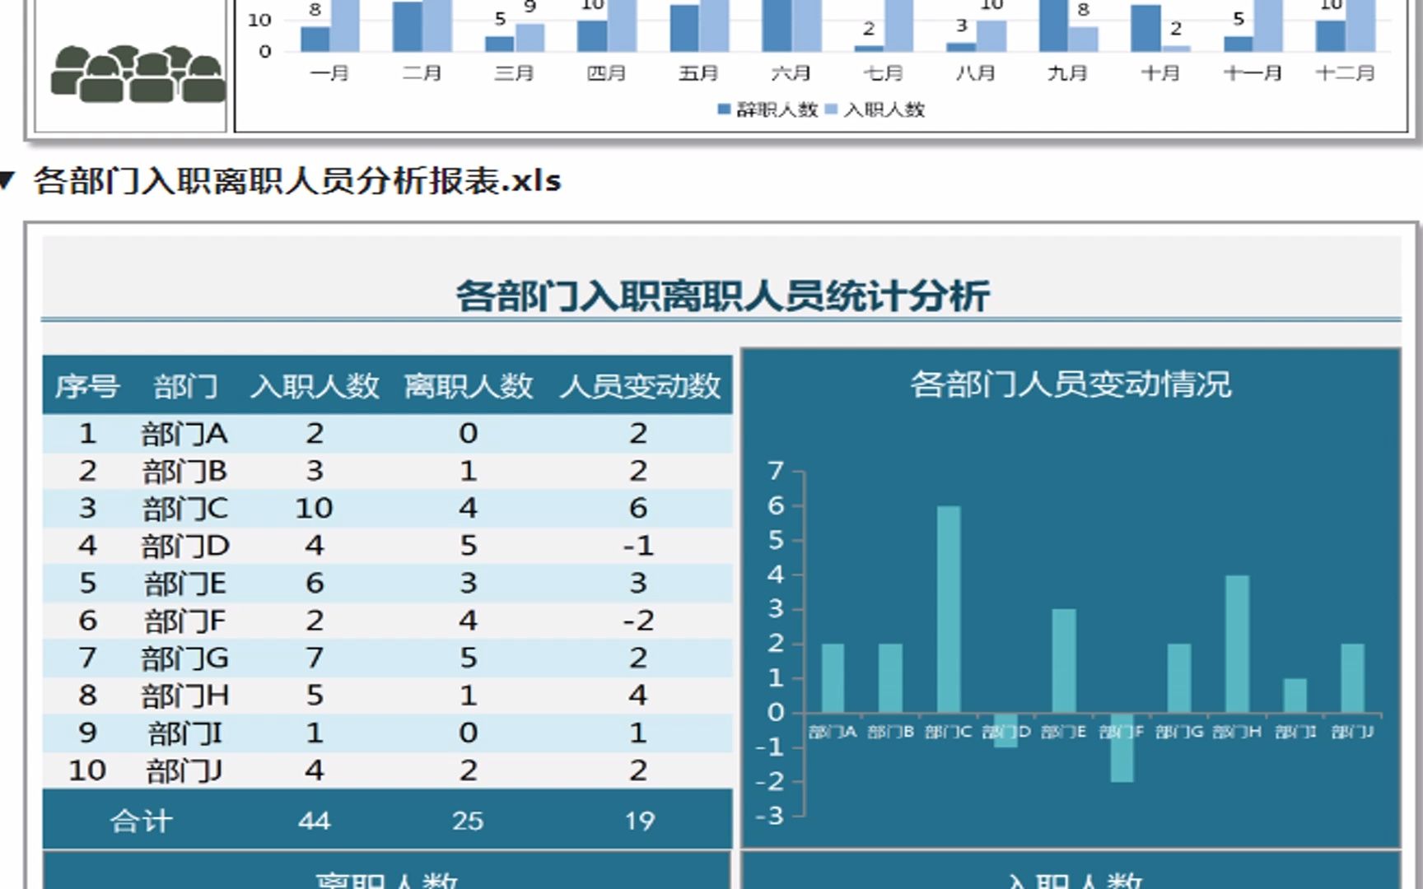
Task: Click the 部门J table cell
Action: 184,771
